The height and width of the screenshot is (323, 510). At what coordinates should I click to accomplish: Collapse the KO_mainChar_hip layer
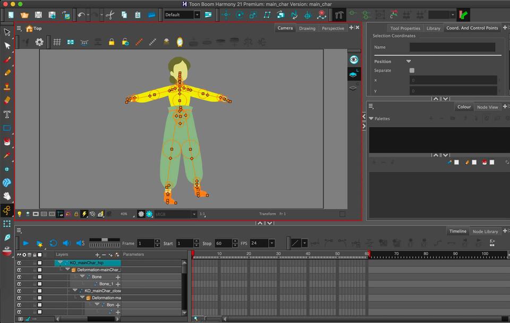coord(60,262)
